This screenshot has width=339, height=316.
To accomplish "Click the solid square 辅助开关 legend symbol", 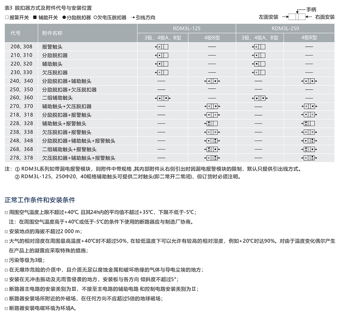I will 35,17.
